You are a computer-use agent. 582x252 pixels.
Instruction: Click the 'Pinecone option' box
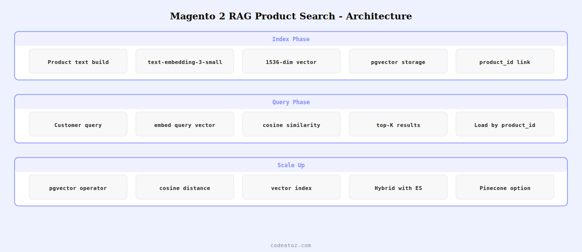coord(505,187)
